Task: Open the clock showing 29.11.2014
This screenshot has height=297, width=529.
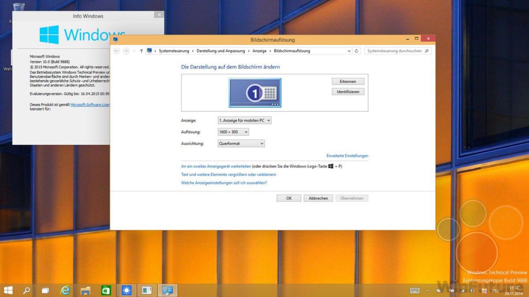Action: pyautogui.click(x=514, y=290)
